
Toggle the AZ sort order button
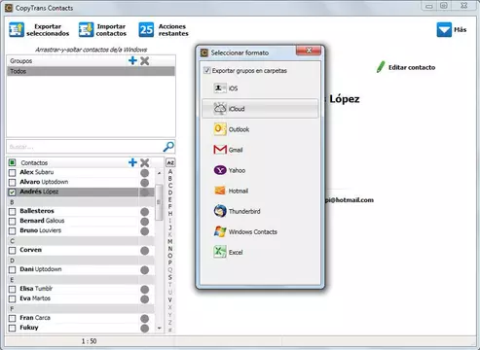click(x=170, y=162)
